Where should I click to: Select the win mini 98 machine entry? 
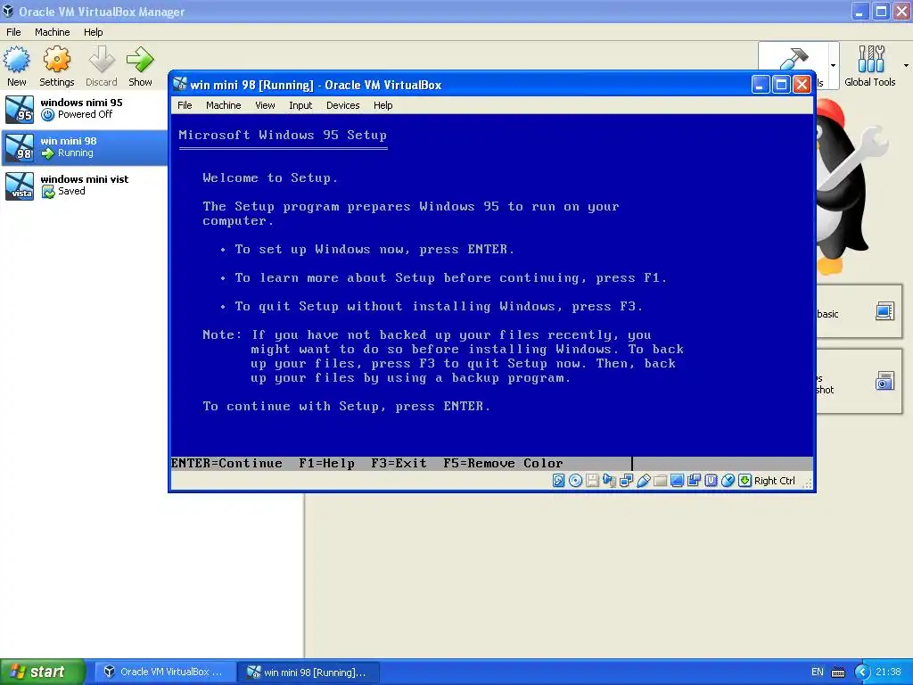coord(84,147)
